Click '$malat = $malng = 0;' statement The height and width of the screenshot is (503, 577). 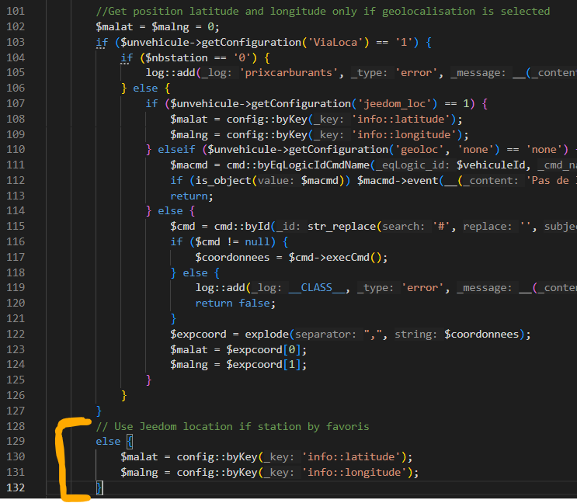click(158, 27)
